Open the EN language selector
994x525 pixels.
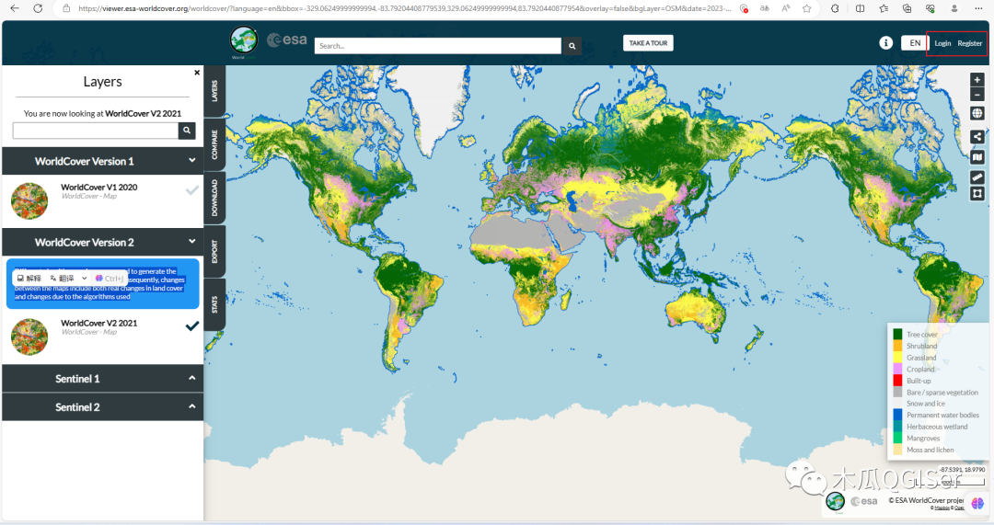pyautogui.click(x=915, y=43)
